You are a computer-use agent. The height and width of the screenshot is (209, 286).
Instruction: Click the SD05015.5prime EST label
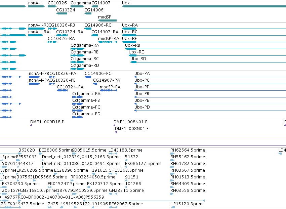tap(89, 150)
